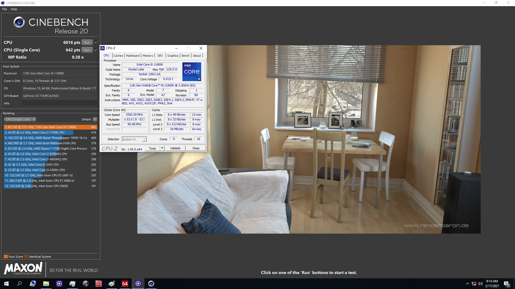Screen dimensions: 515x289
Task: Click the Details arrow icon in Ranking
Action: coord(95,119)
